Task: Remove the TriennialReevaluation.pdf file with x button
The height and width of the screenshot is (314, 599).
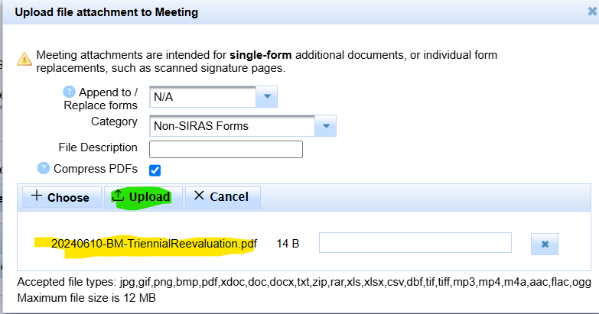Action: click(545, 244)
